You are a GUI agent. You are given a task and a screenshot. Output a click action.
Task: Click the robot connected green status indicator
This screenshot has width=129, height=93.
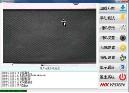(13, 91)
